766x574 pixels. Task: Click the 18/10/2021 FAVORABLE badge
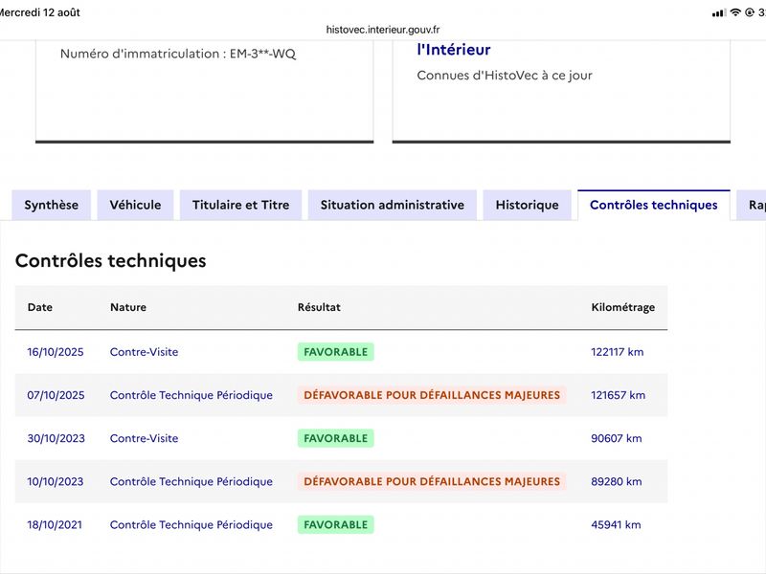point(336,524)
